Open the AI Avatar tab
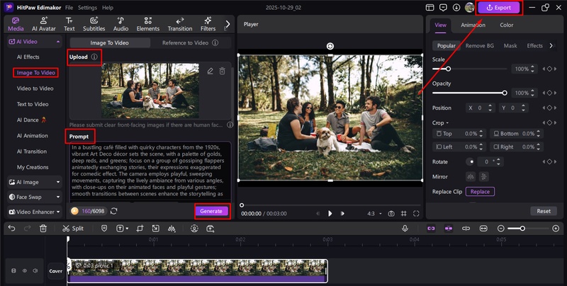The height and width of the screenshot is (286, 567). (44, 24)
